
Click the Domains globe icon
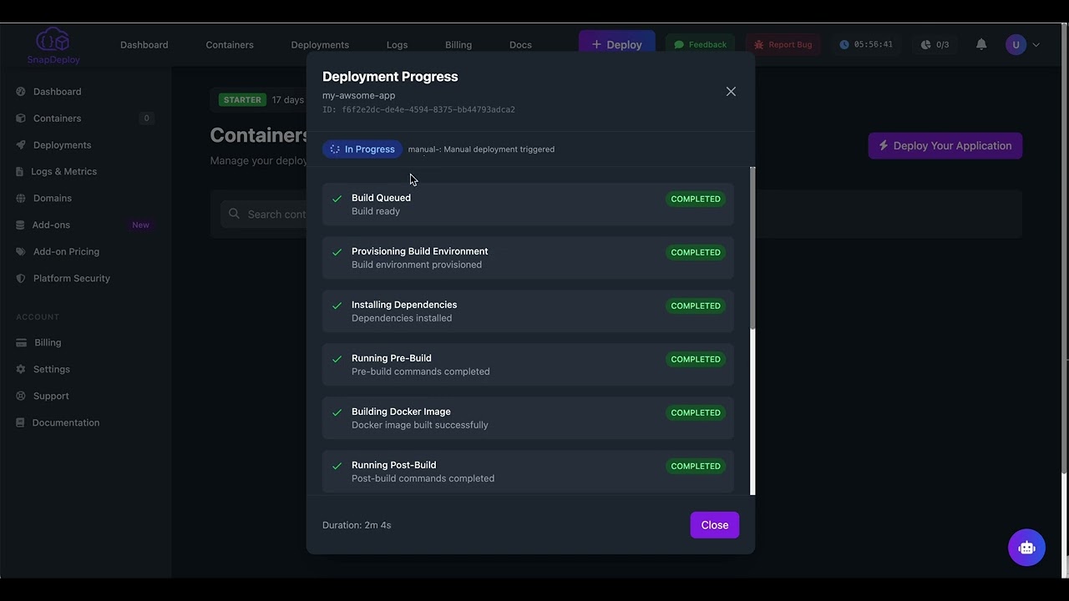pyautogui.click(x=21, y=199)
